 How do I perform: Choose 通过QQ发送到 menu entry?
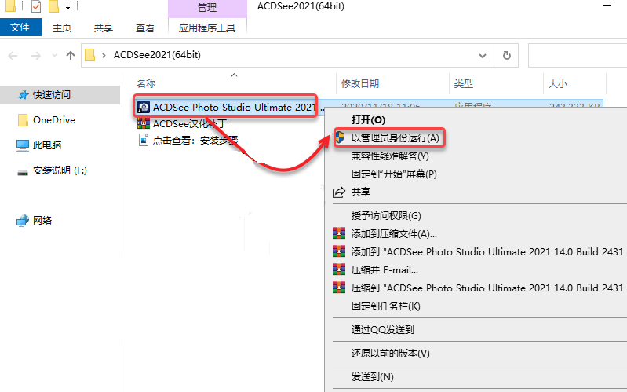pyautogui.click(x=383, y=329)
